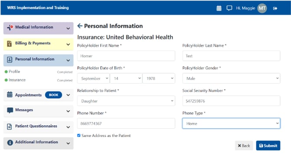The height and width of the screenshot is (157, 291).
Task: Click the Submit button
Action: (268, 146)
